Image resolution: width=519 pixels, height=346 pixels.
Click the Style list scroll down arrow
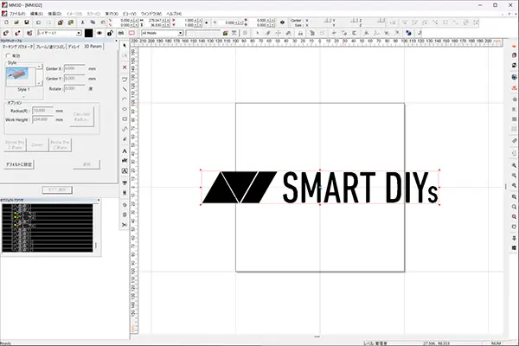pyautogui.click(x=40, y=83)
